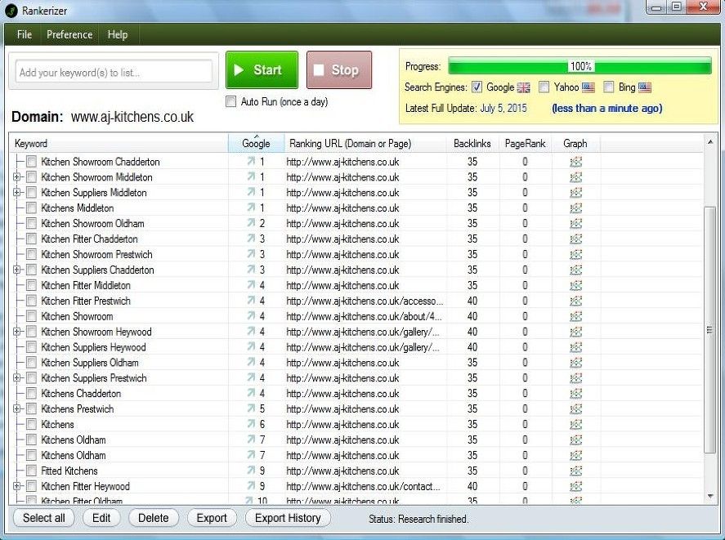Click rank arrow icon for Kitchens Middleton

coord(251,208)
